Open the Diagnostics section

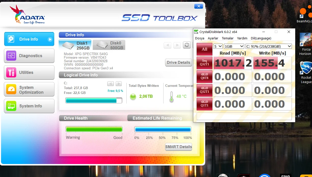coord(29,56)
